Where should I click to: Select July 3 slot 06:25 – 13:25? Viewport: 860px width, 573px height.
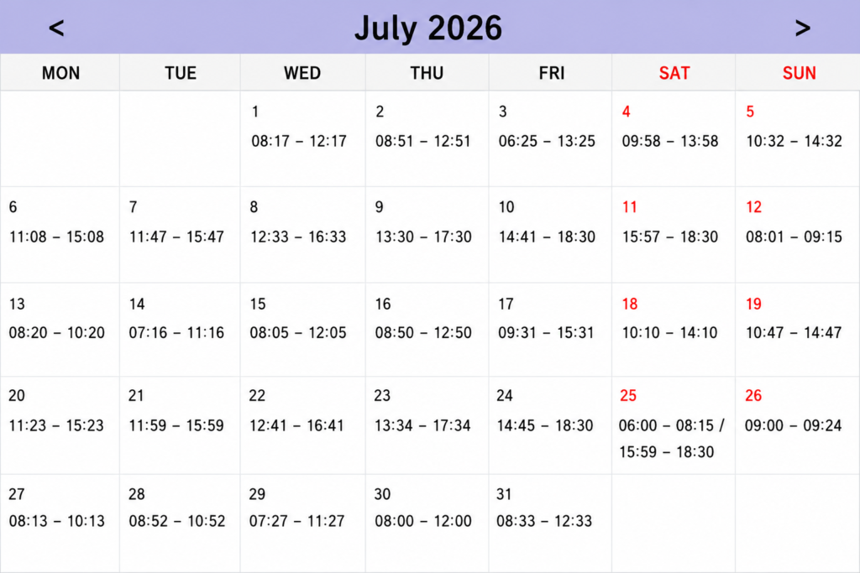coord(547,141)
